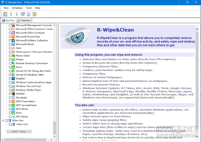Open the Scheduler menu
The image size is (201, 142).
17,8
